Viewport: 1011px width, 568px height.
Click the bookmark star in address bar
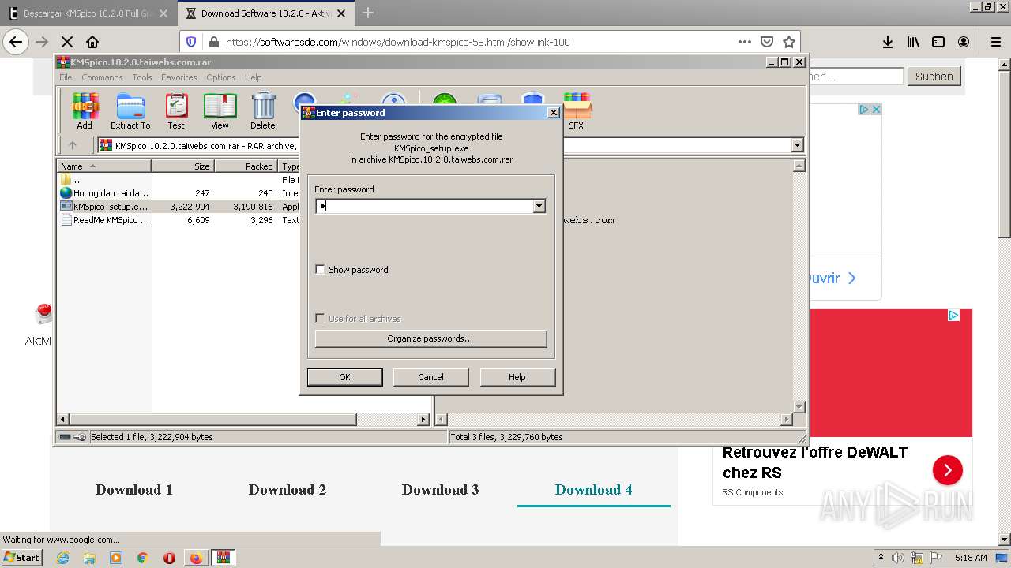(x=788, y=42)
